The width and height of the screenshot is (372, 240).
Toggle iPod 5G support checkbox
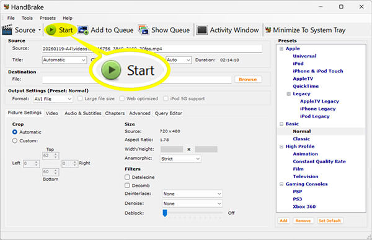coord(166,98)
